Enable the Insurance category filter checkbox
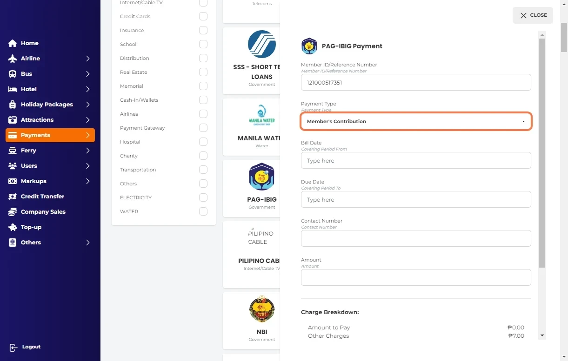The height and width of the screenshot is (361, 568). (203, 30)
